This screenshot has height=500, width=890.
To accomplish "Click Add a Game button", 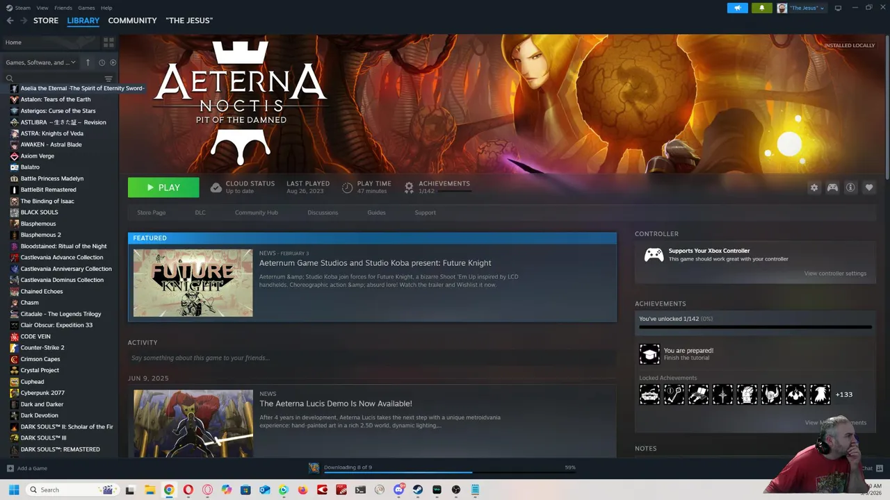I will click(27, 469).
